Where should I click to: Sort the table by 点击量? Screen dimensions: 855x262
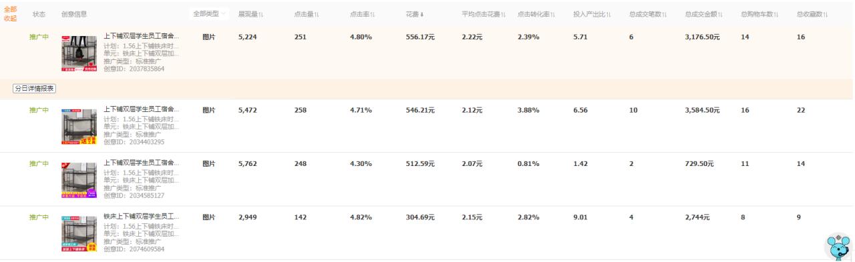point(307,15)
